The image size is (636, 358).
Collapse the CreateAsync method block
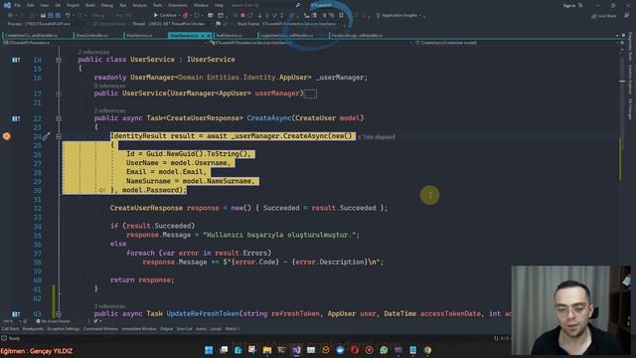pyautogui.click(x=59, y=118)
